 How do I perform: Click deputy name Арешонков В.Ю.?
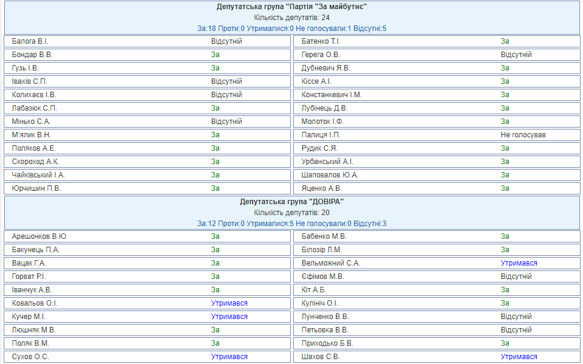click(40, 236)
